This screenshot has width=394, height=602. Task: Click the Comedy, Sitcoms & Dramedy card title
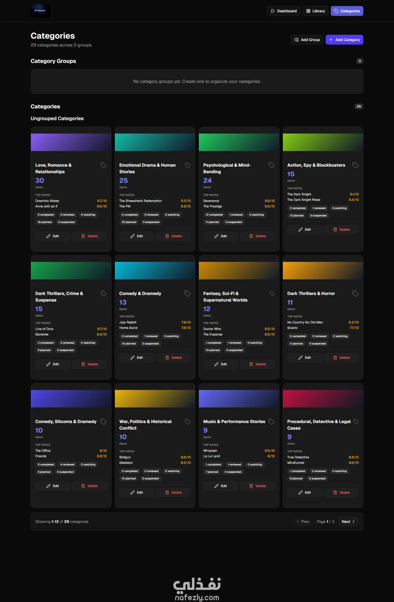pos(66,422)
